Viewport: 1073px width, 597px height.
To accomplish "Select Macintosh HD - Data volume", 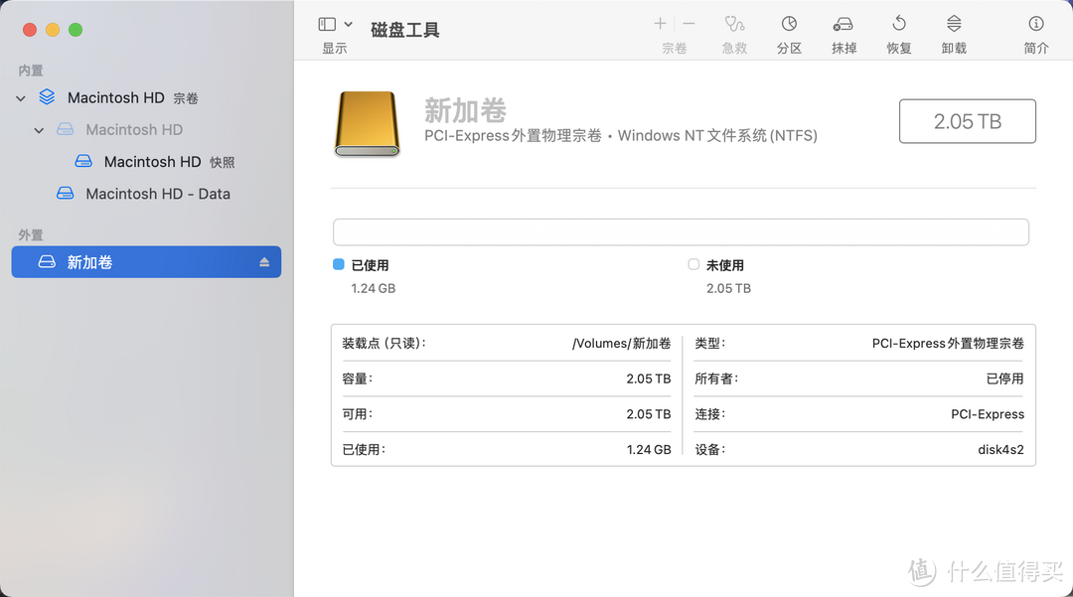I will click(x=146, y=195).
